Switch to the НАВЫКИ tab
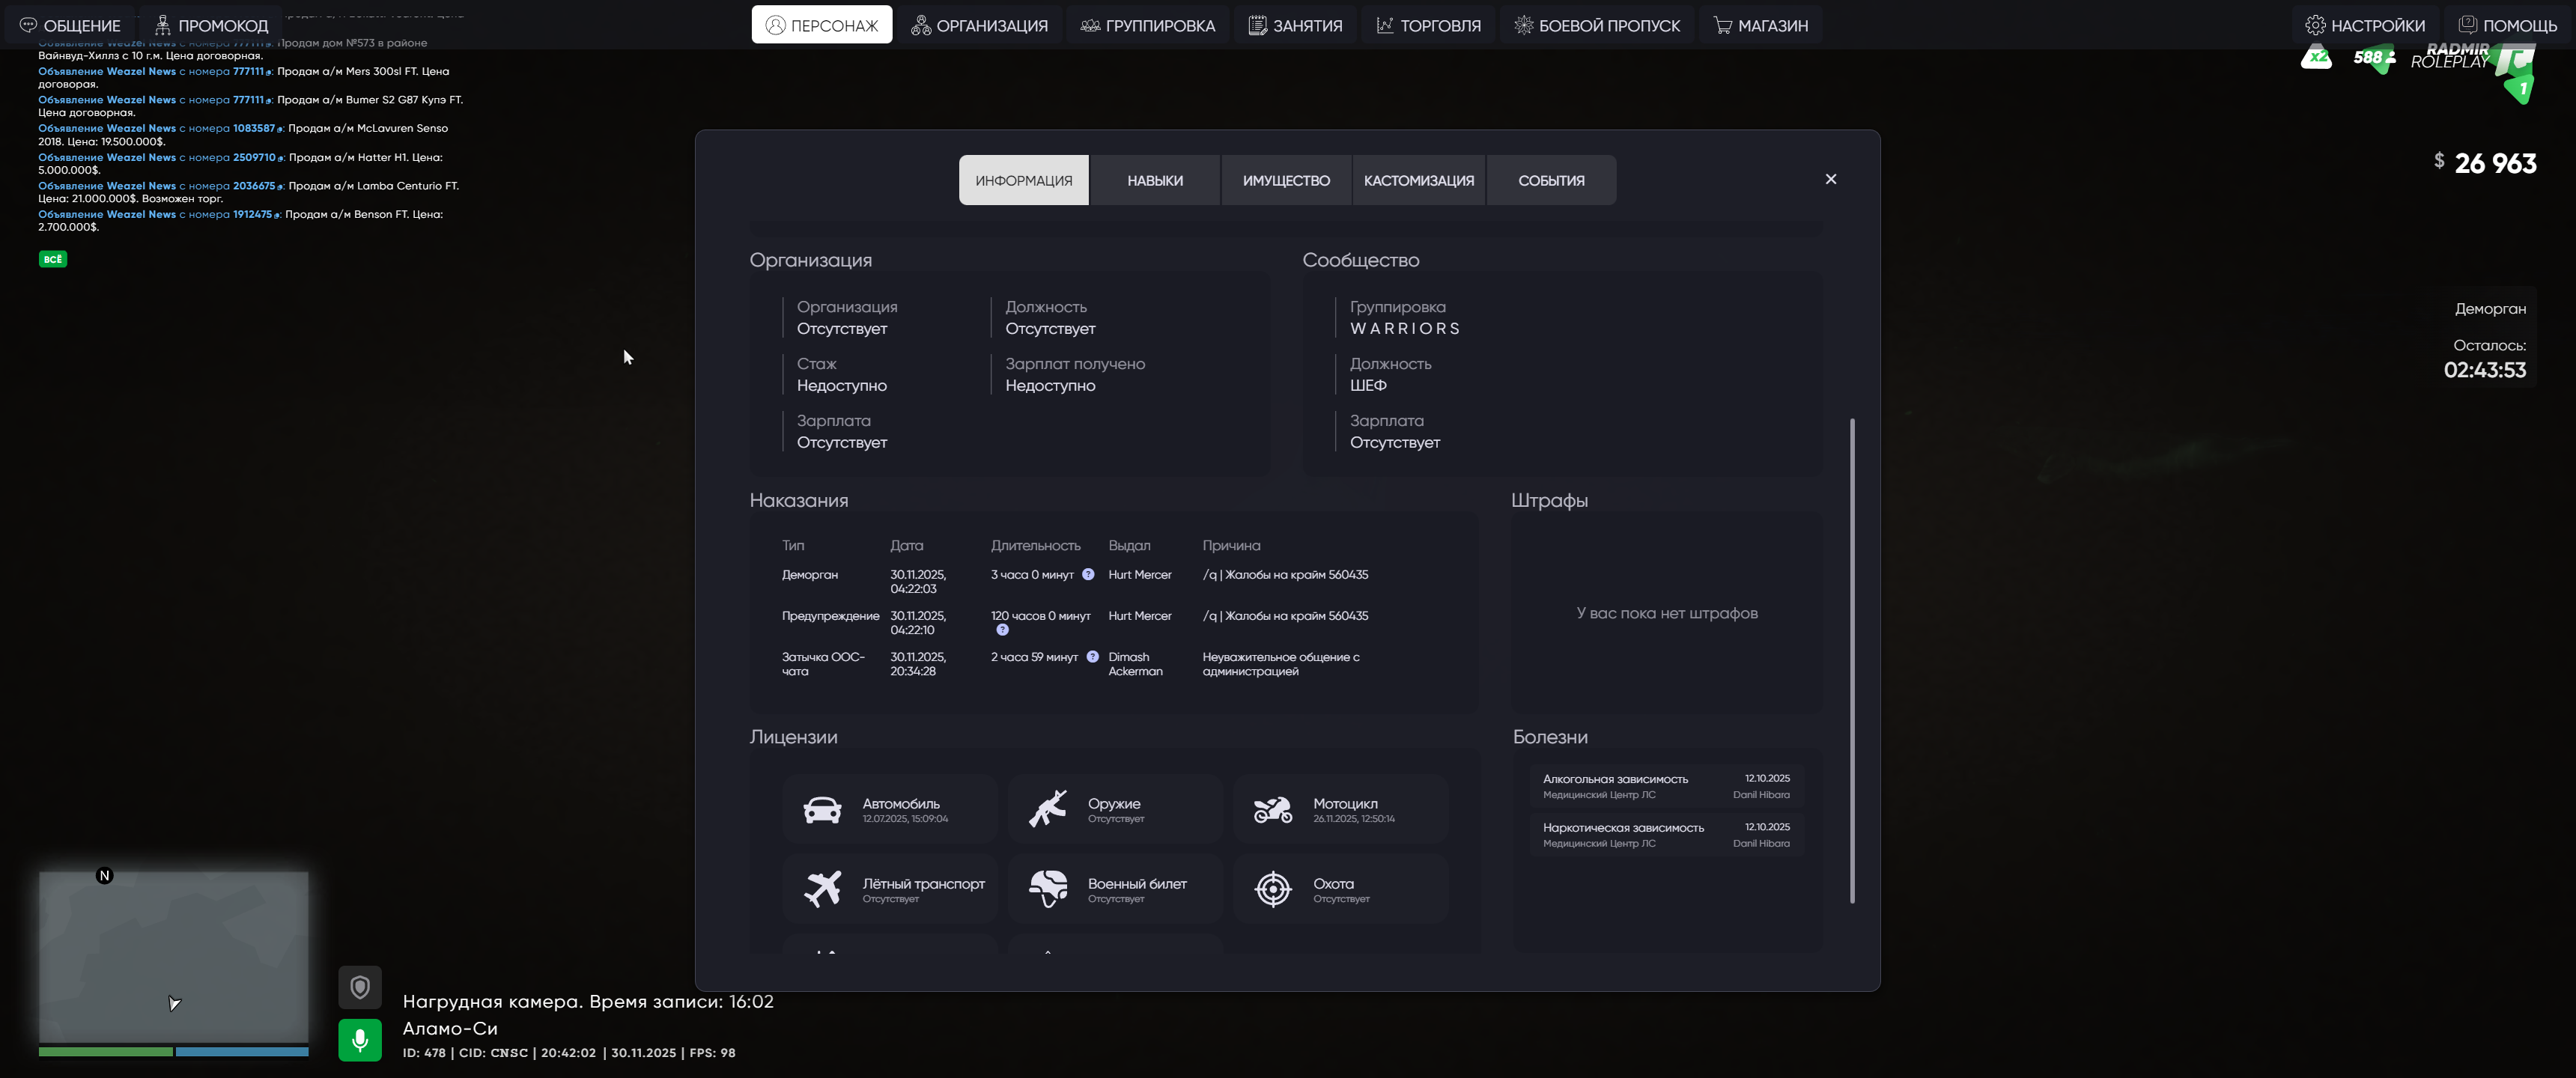 [x=1154, y=180]
